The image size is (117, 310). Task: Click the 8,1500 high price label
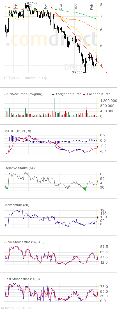click(32, 3)
